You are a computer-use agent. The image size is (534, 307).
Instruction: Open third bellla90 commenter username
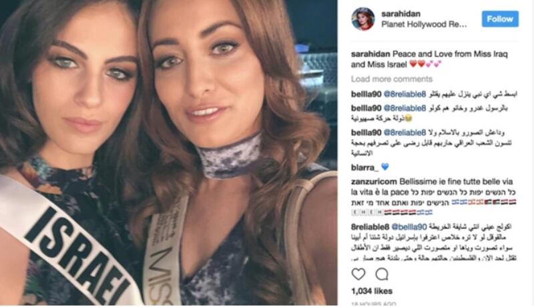pos(366,133)
